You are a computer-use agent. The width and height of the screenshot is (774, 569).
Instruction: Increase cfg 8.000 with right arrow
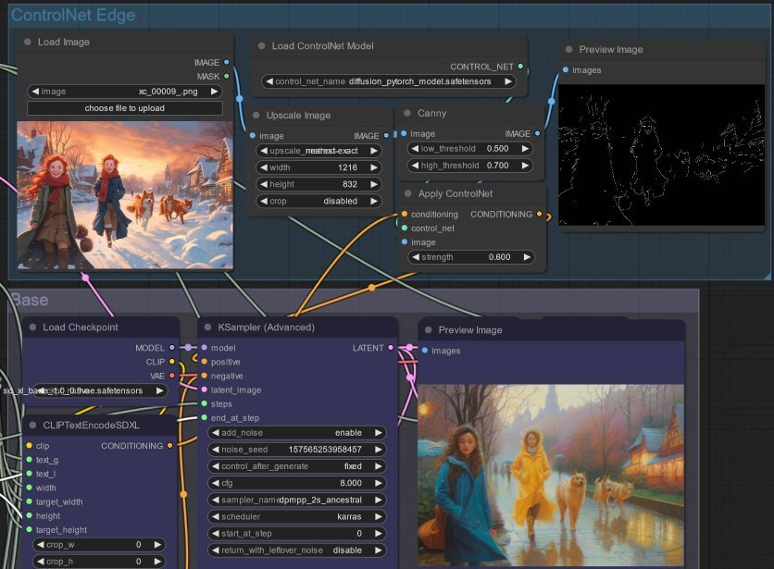click(x=379, y=483)
